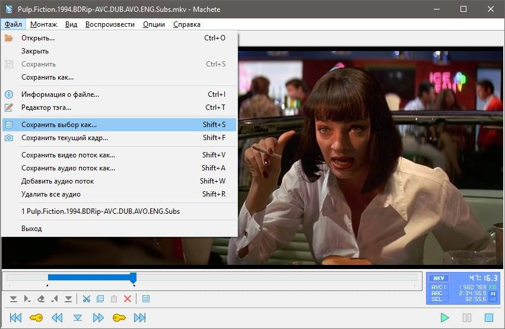Viewport: 505px width, 329px height.
Task: Click the MKV format label in the info panel
Action: coord(439,278)
